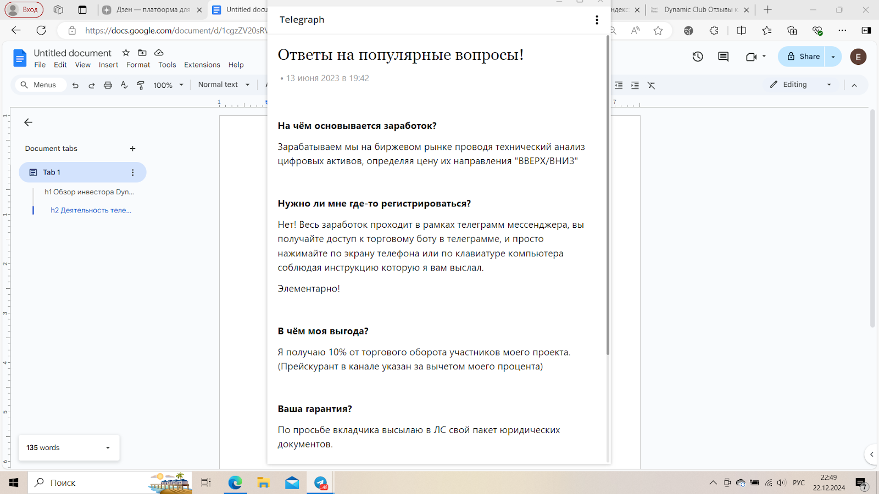Open Tab 1 options three dots
Screen dimensions: 879x494
132,172
